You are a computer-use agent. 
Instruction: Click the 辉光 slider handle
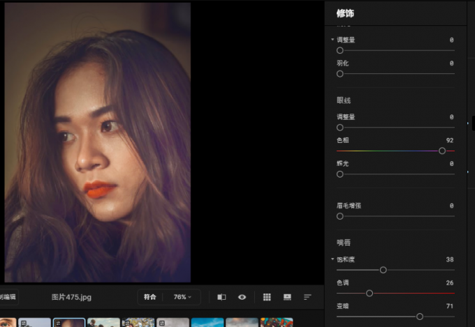coord(340,174)
